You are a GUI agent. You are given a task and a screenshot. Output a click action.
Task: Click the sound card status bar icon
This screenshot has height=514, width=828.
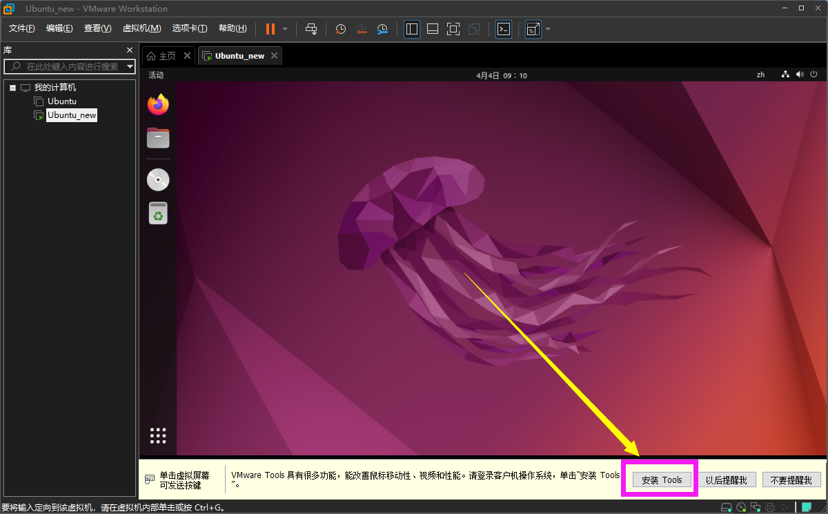785,507
